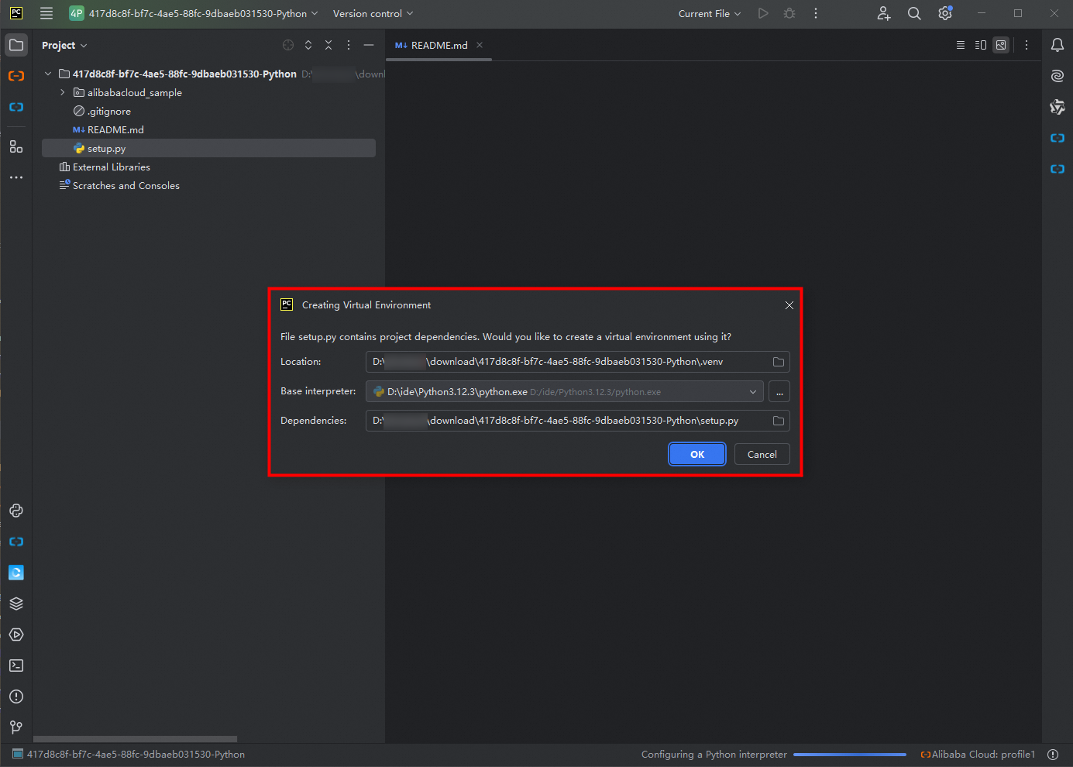The image size is (1073, 767).
Task: Show more tool windows ellipsis
Action: (x=16, y=177)
